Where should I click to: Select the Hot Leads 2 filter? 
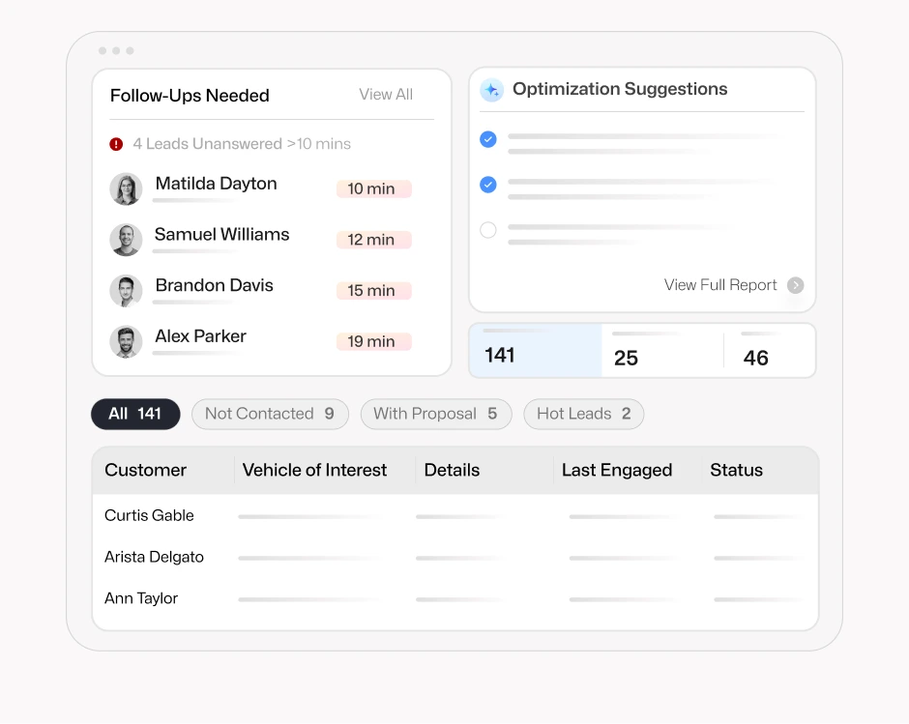[x=584, y=414]
